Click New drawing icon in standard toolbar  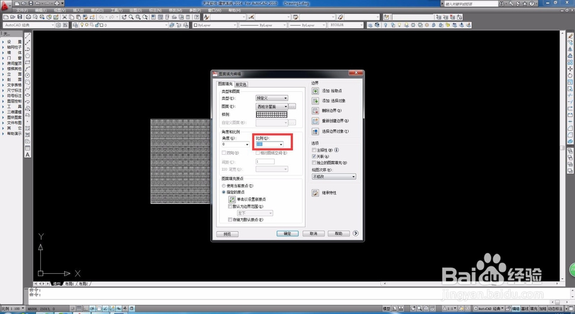6,17
